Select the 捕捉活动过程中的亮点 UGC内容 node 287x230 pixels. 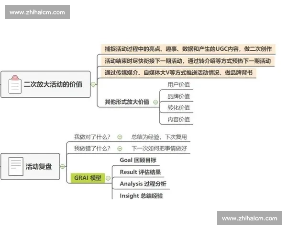click(188, 49)
